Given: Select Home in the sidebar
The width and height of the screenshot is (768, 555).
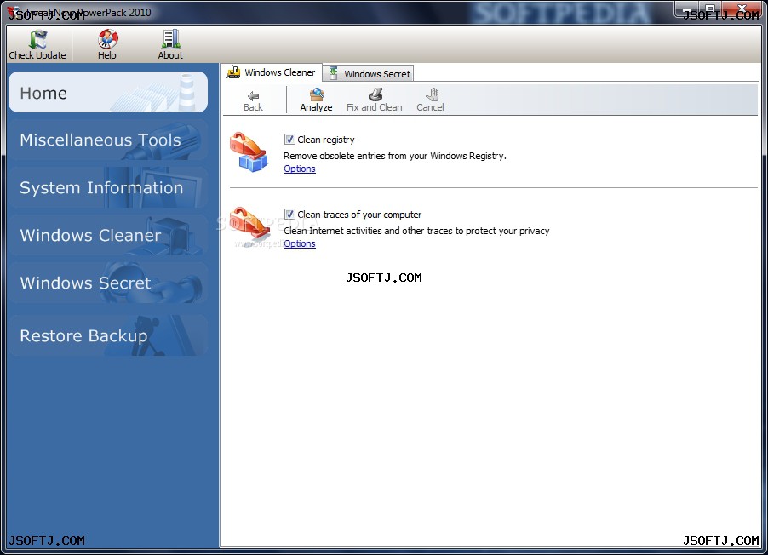Looking at the screenshot, I should click(x=108, y=93).
